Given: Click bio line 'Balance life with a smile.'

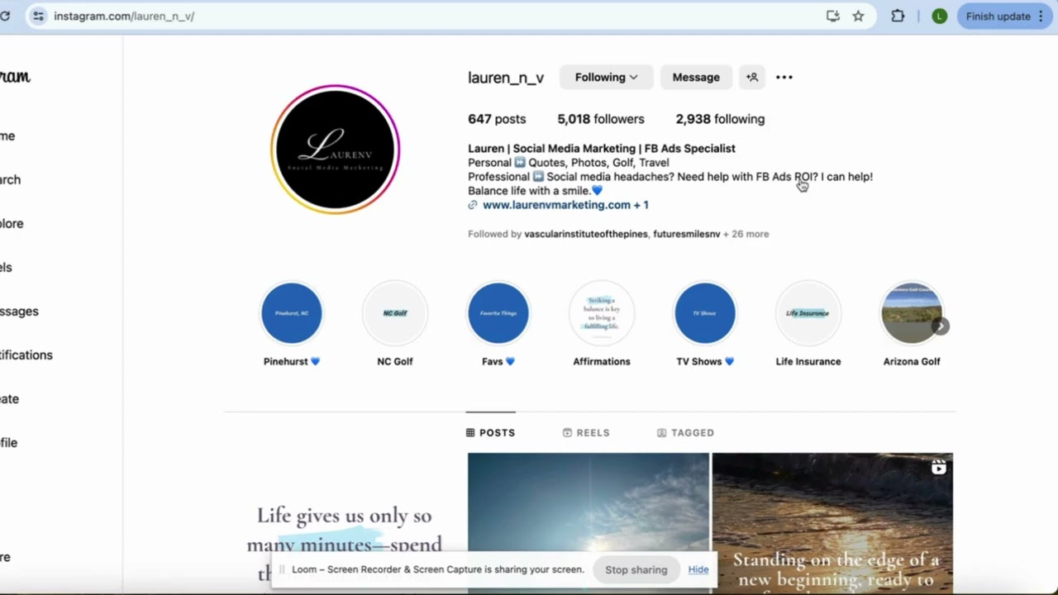Looking at the screenshot, I should (536, 191).
